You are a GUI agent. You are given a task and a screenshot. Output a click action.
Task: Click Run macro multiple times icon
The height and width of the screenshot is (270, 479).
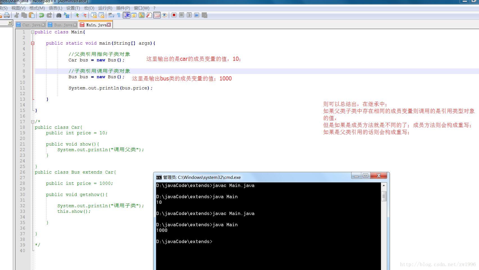197,15
